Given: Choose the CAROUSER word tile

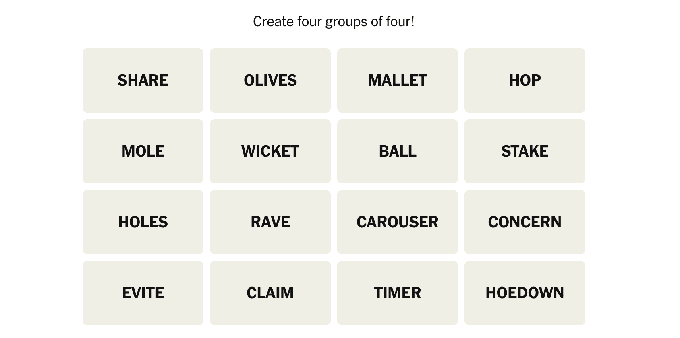Looking at the screenshot, I should [x=397, y=222].
